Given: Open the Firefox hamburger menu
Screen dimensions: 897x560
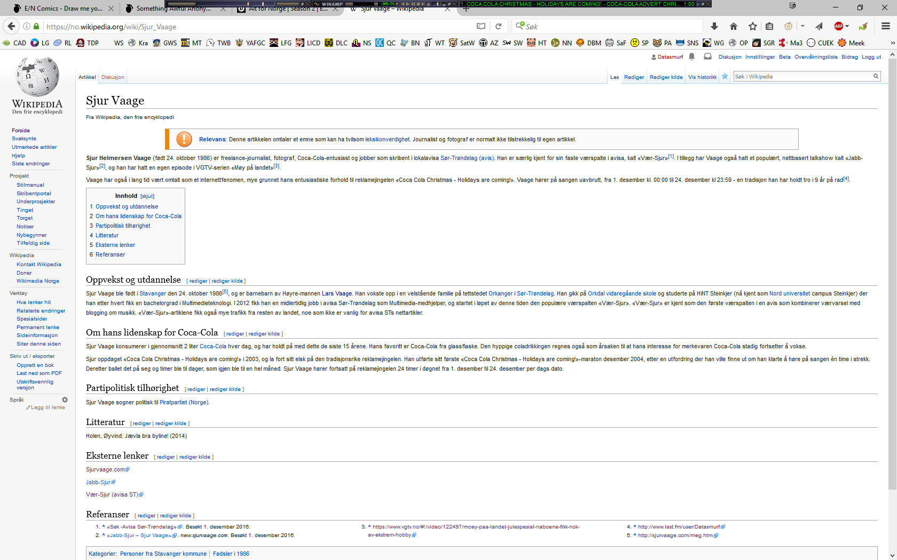Looking at the screenshot, I should tap(886, 26).
